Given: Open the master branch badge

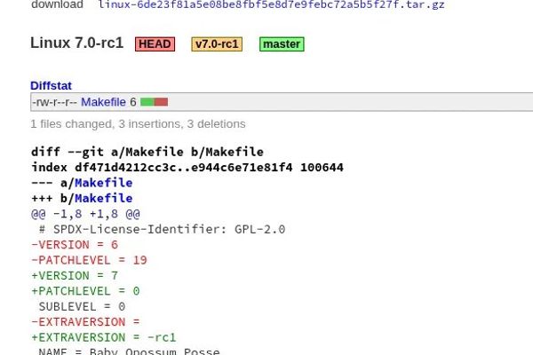Looking at the screenshot, I should pyautogui.click(x=282, y=44).
